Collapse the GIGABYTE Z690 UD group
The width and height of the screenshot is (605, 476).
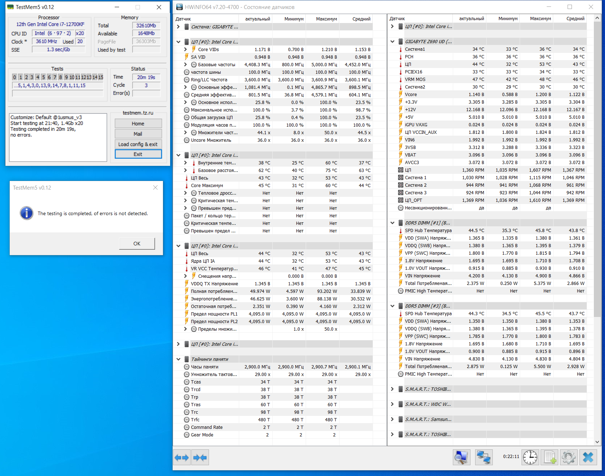(x=392, y=42)
